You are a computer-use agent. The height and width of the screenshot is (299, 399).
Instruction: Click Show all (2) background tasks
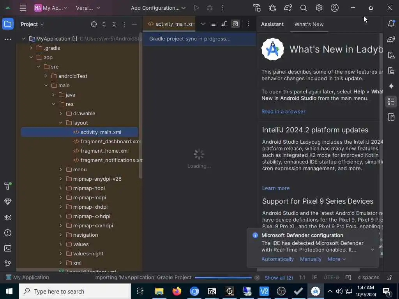pos(279,278)
